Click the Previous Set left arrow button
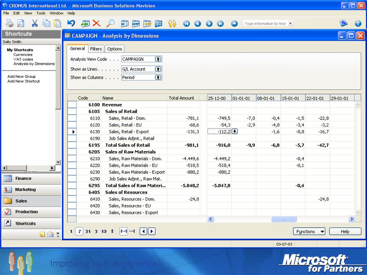 [x=143, y=231]
